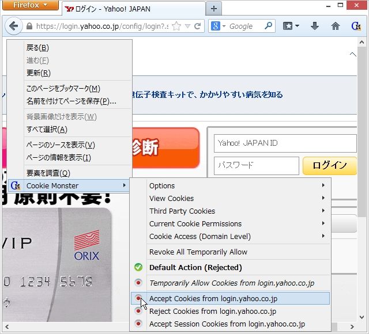Choose 戻る(B) in context menu
Viewport: 369px width, 334px height.
[70, 48]
